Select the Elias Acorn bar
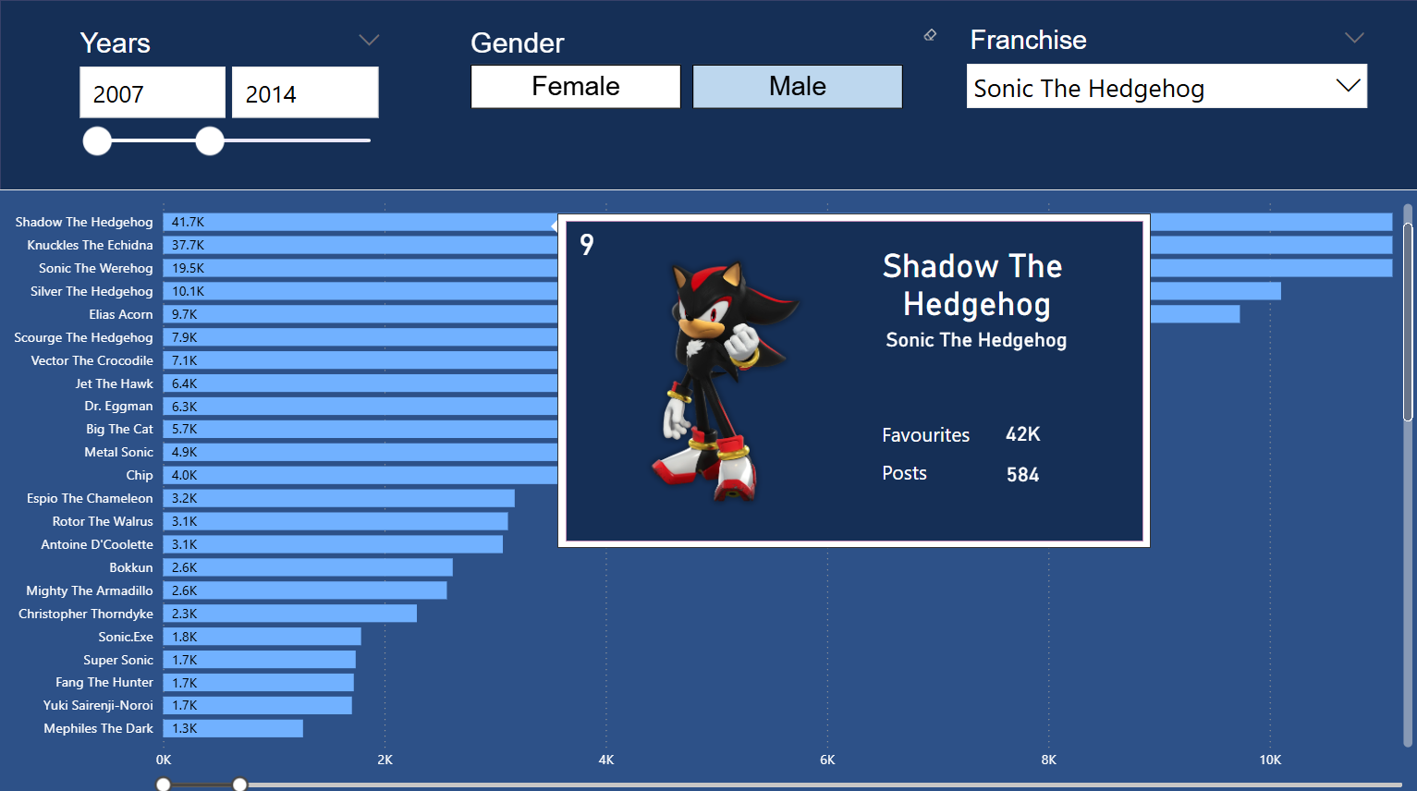The height and width of the screenshot is (791, 1417). [702, 314]
